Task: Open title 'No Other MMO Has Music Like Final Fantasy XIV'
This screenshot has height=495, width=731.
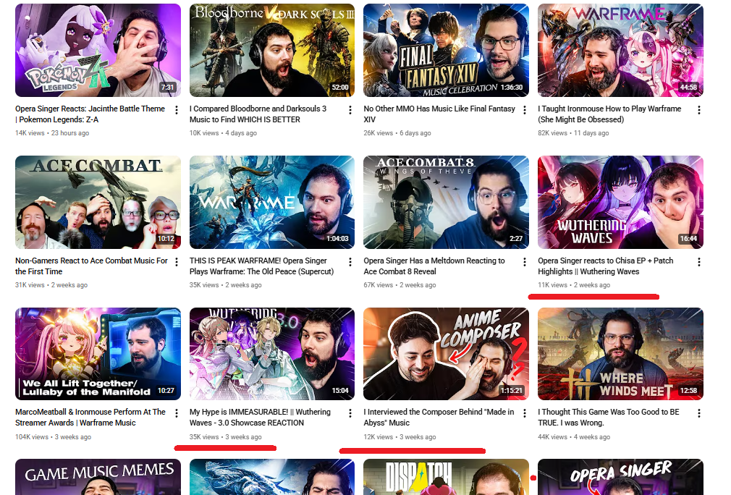Action: click(439, 114)
